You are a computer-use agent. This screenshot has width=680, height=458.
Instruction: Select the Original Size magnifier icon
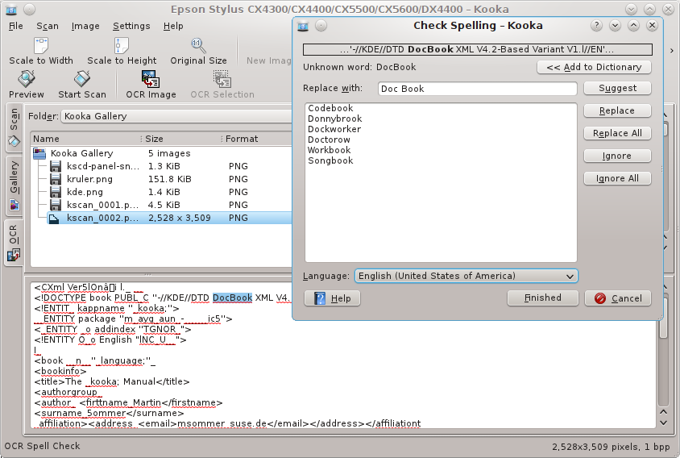pyautogui.click(x=198, y=45)
